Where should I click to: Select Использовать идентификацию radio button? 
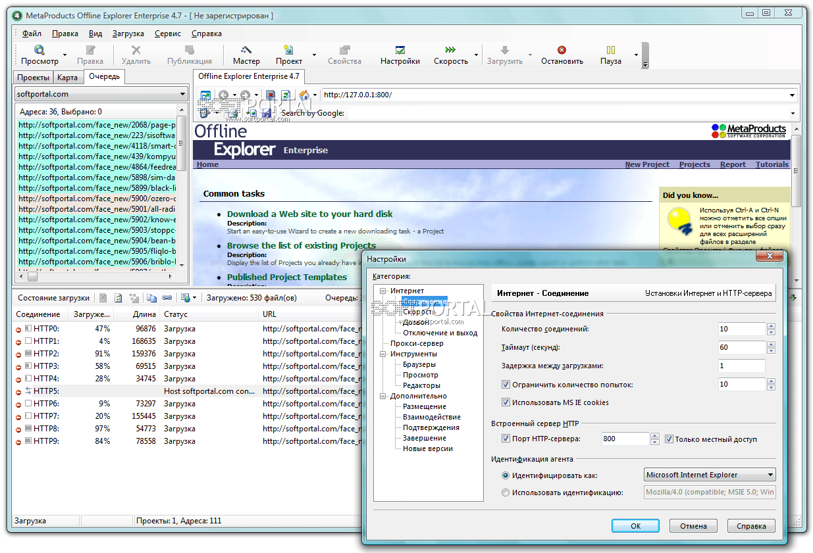click(506, 493)
